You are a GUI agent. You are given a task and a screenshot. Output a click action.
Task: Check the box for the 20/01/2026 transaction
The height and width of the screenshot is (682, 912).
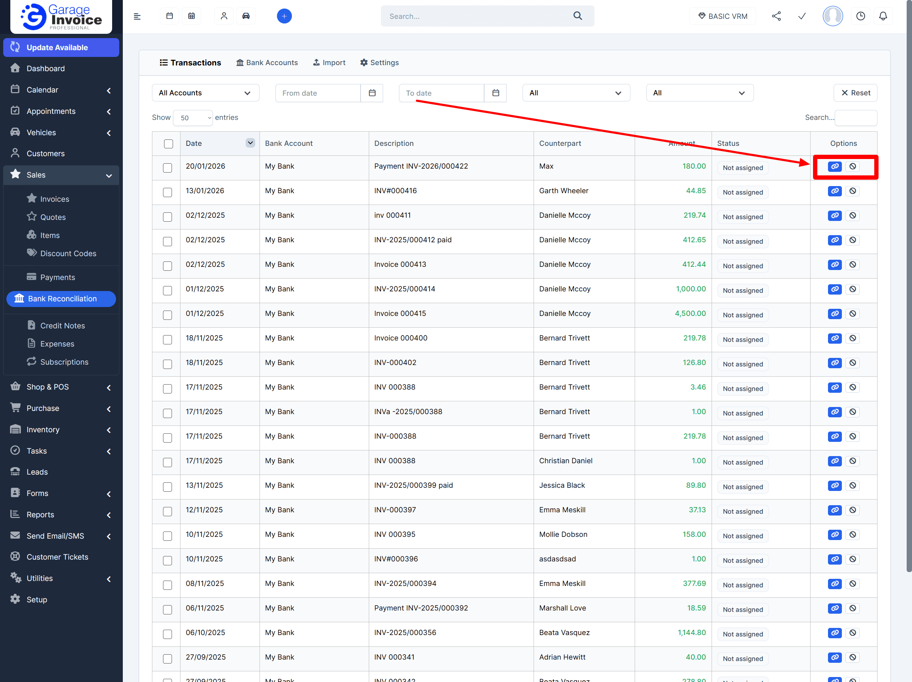click(167, 168)
